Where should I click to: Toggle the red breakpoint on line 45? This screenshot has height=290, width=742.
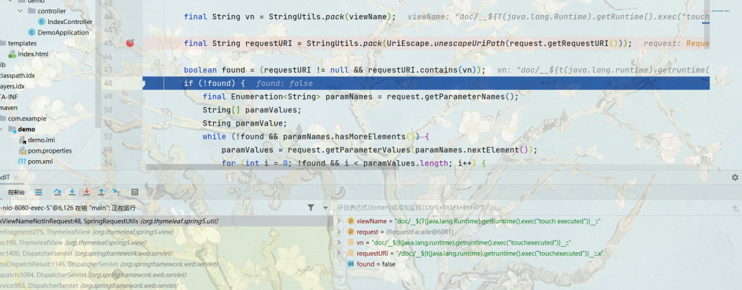[x=130, y=43]
